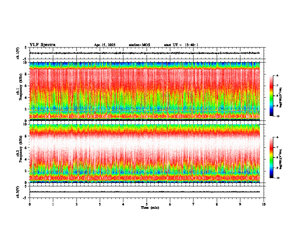Click the ch.1 frequency tick "4"
This screenshot has height=229, width=297.
click(x=26, y=98)
